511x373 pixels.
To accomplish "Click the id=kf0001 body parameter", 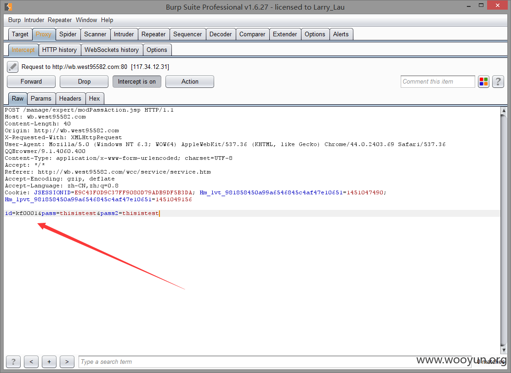I will 21,214.
